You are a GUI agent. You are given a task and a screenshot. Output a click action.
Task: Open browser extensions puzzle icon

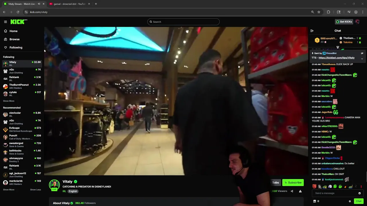tap(329, 12)
